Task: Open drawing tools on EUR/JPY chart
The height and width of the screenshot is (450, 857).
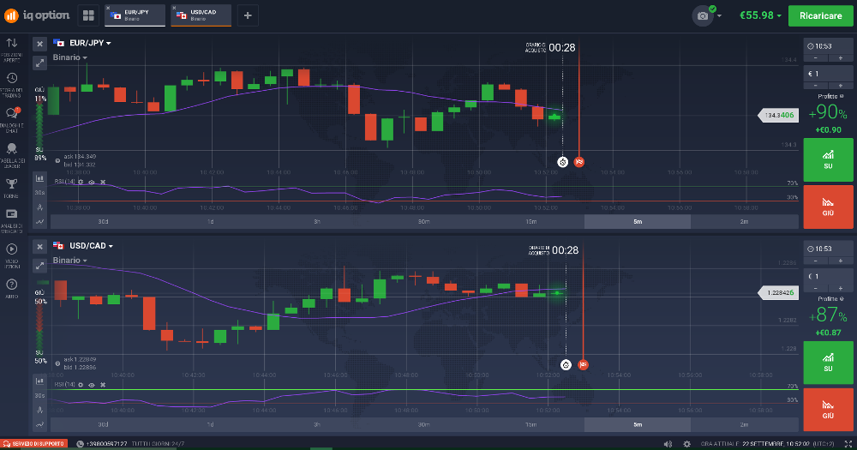Action: 40,207
